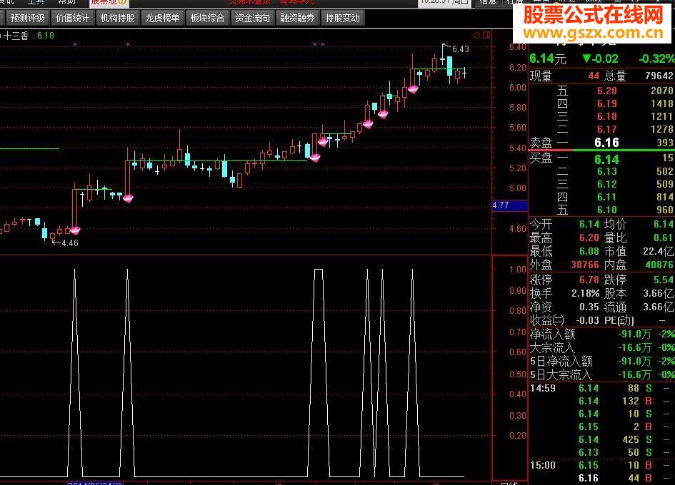Image resolution: width=675 pixels, height=485 pixels.
Task: Click the 4.46 low price label
Action: (x=70, y=243)
